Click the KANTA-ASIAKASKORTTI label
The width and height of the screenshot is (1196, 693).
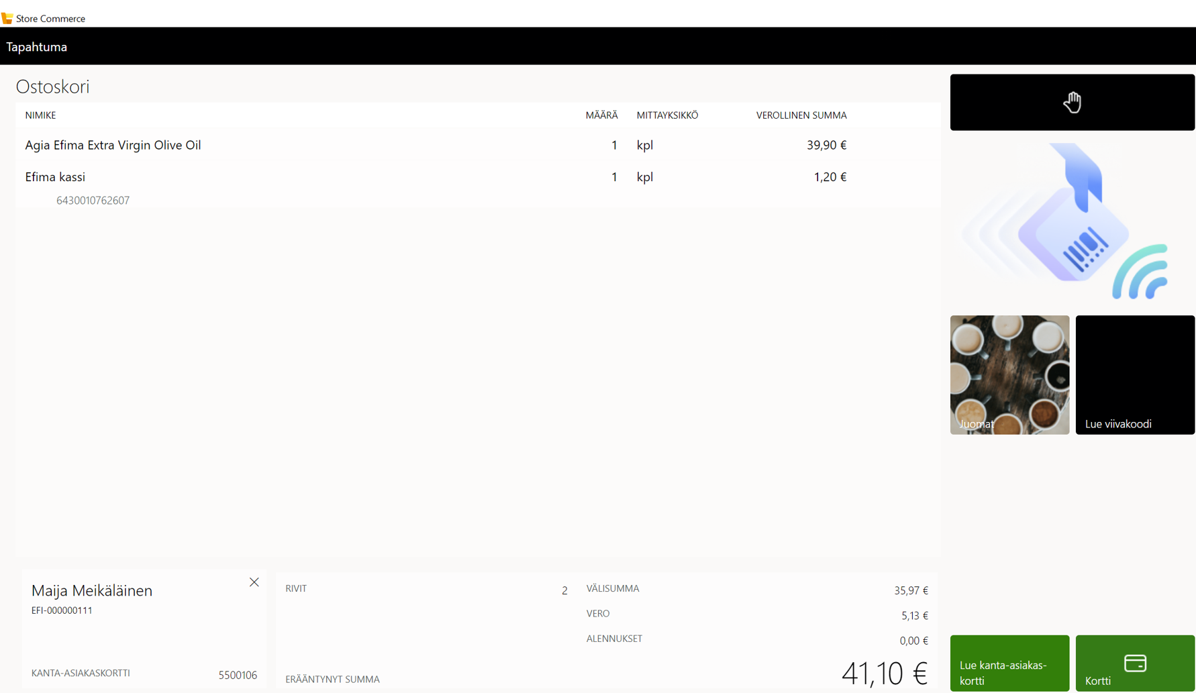tap(81, 673)
